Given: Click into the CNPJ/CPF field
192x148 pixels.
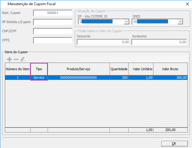Looking at the screenshot, I should coord(53,31).
